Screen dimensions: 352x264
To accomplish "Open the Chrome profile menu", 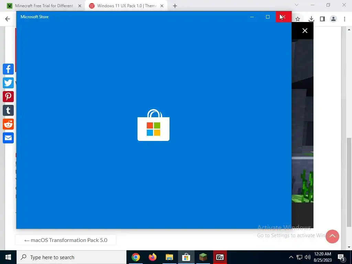I will pos(333,19).
